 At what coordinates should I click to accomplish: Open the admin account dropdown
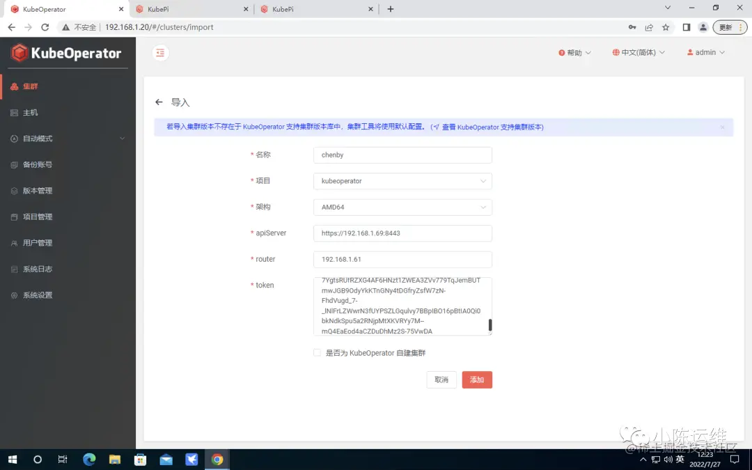705,52
